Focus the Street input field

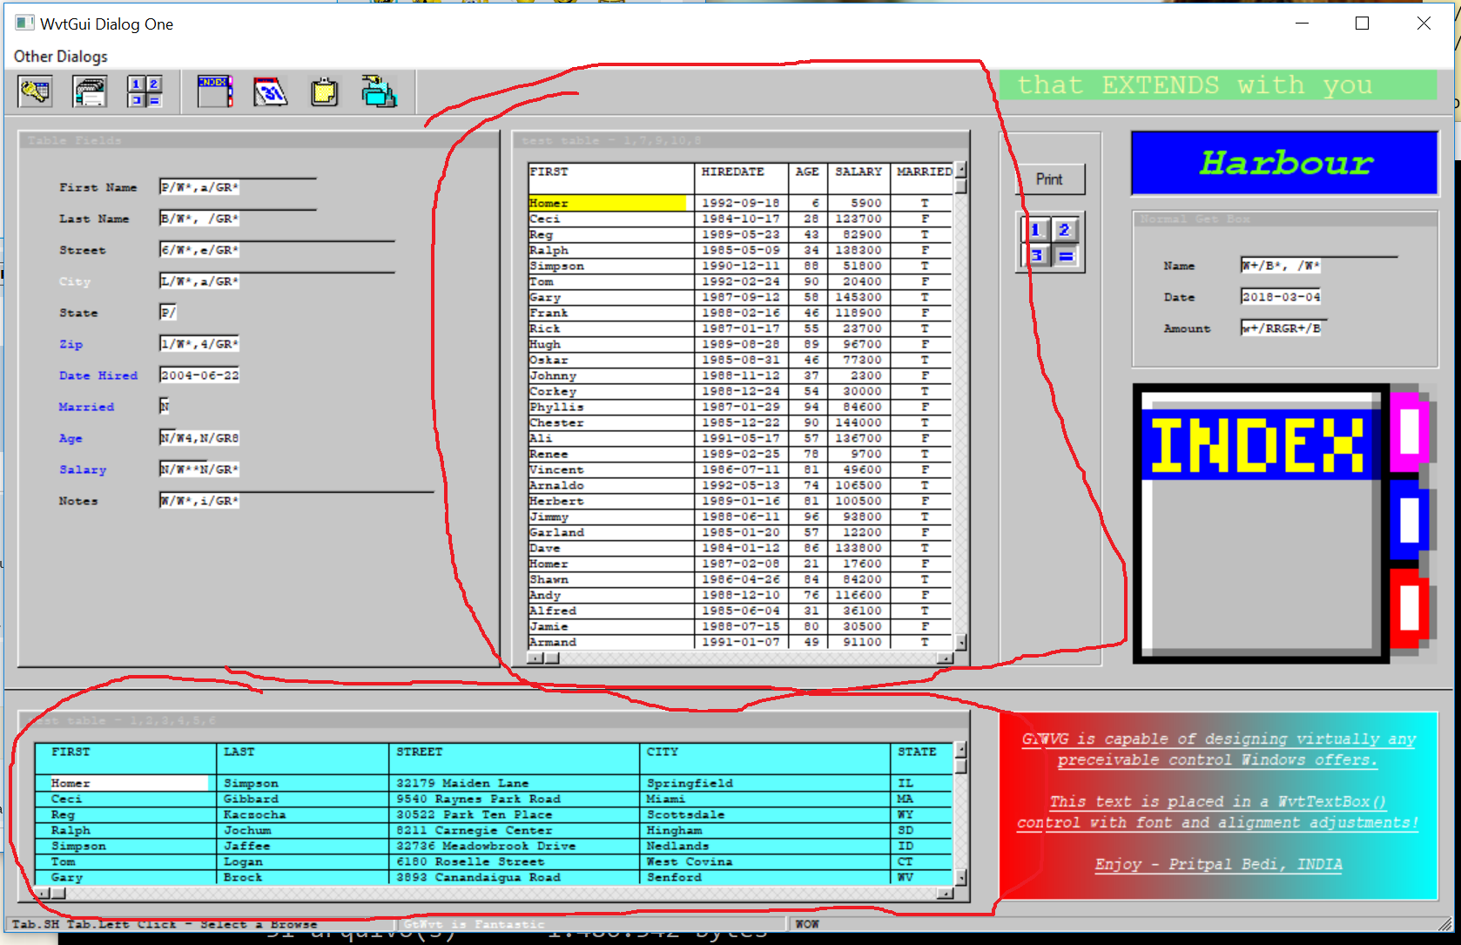tap(277, 250)
